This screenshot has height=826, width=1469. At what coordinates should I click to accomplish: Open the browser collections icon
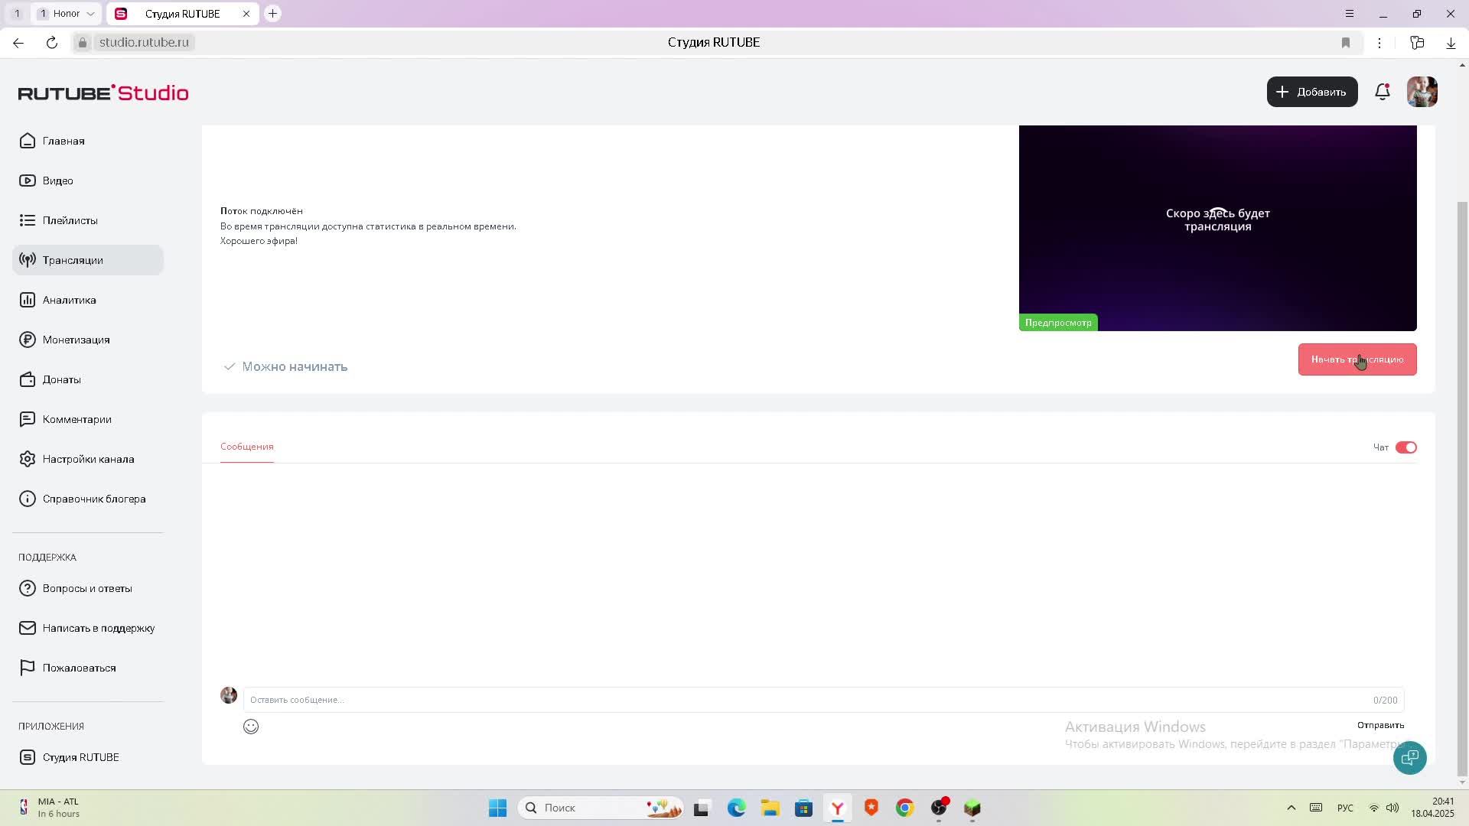coord(1417,43)
